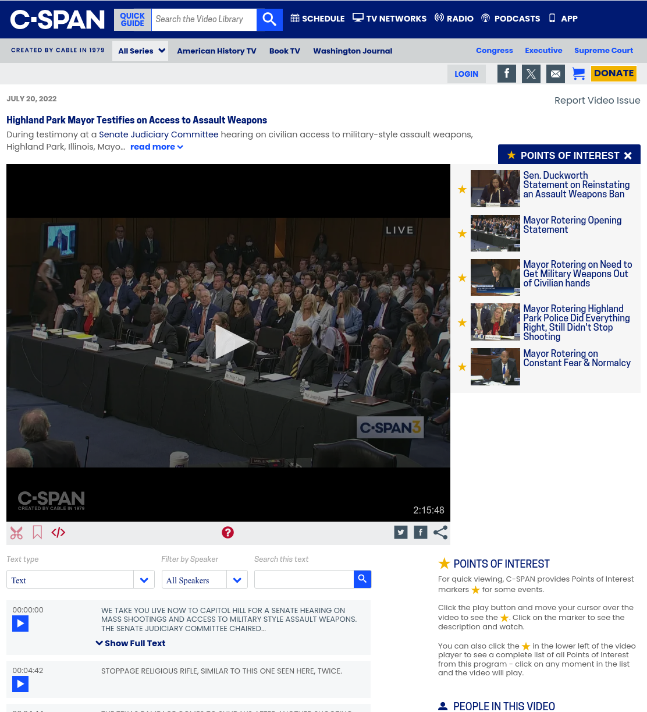Open the All Speakers filter dropdown
Screen dimensions: 647x712
[205, 580]
